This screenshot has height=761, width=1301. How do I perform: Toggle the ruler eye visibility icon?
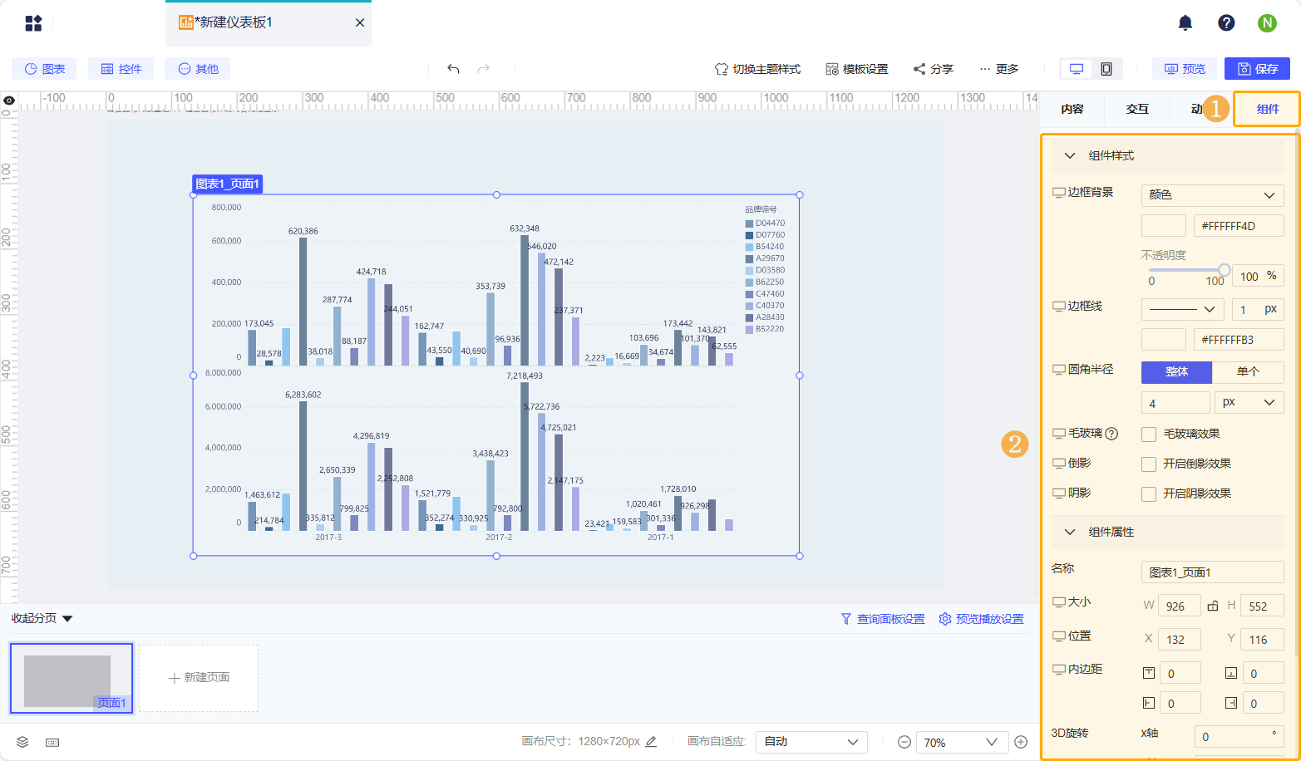(9, 101)
